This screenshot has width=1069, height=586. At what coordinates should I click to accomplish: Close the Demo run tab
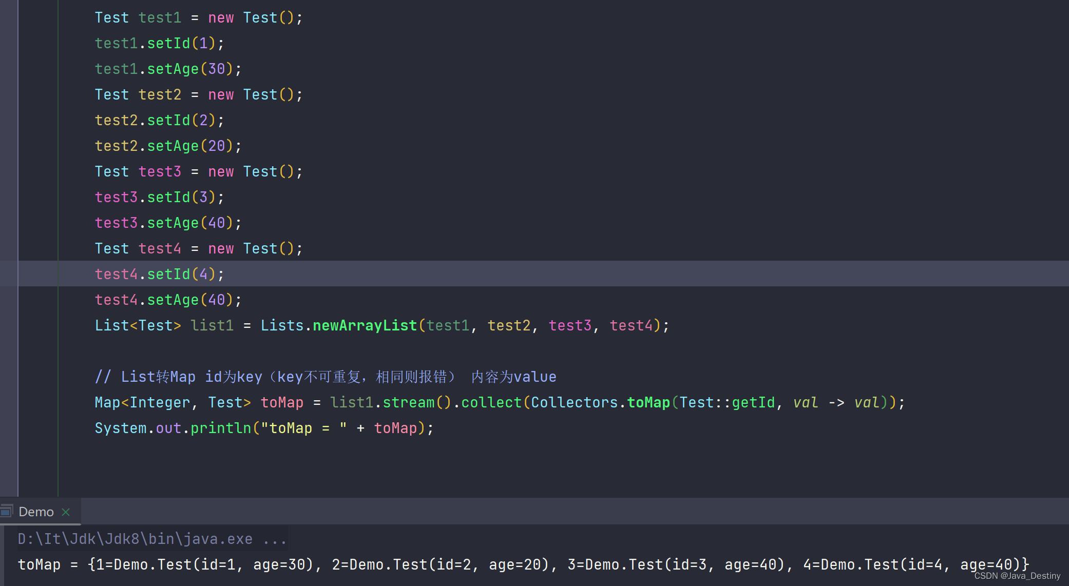click(x=66, y=512)
